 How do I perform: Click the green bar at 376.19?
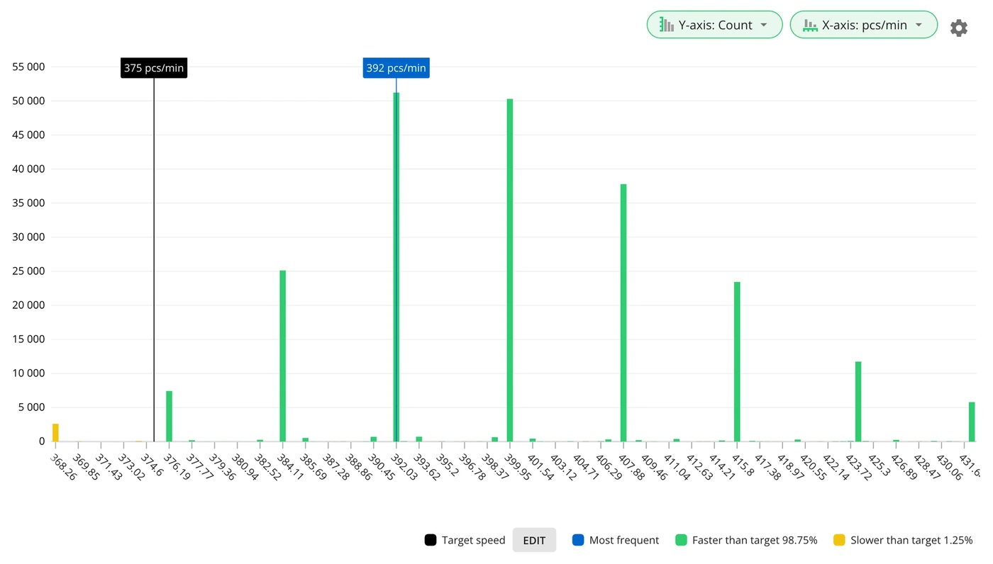coord(169,416)
